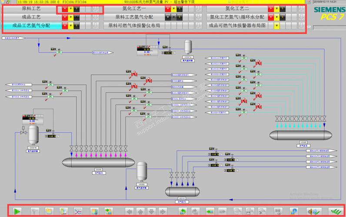346x217 pixels.
Task: Open the key (login) icon in the bottom toolbar
Action: click(x=34, y=211)
